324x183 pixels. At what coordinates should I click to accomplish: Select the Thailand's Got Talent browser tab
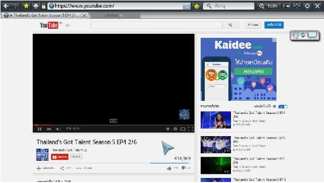[44, 15]
